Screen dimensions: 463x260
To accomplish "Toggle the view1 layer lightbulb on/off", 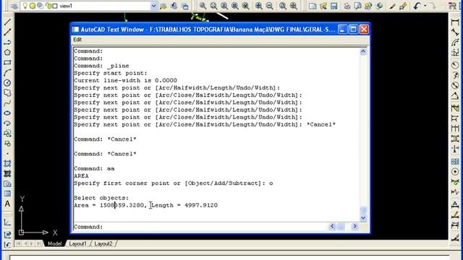I will coord(25,6).
